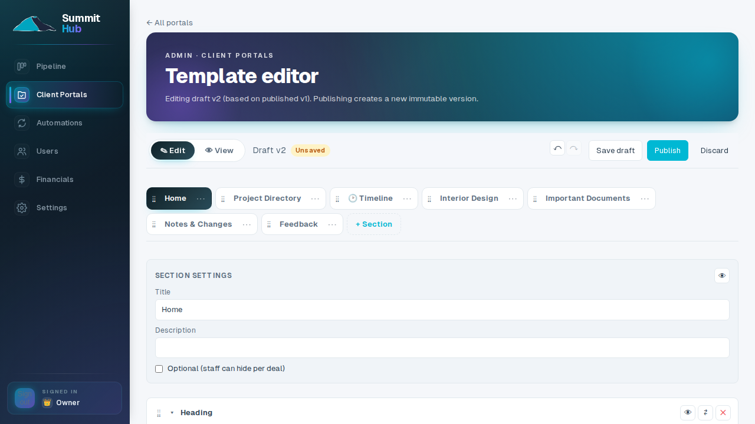Delete the Heading block
This screenshot has width=755, height=424.
coord(723,413)
